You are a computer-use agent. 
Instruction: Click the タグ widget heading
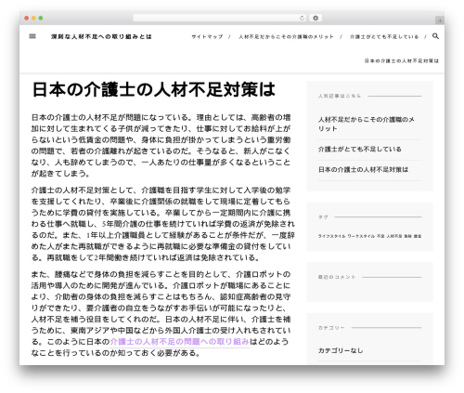pyautogui.click(x=323, y=217)
